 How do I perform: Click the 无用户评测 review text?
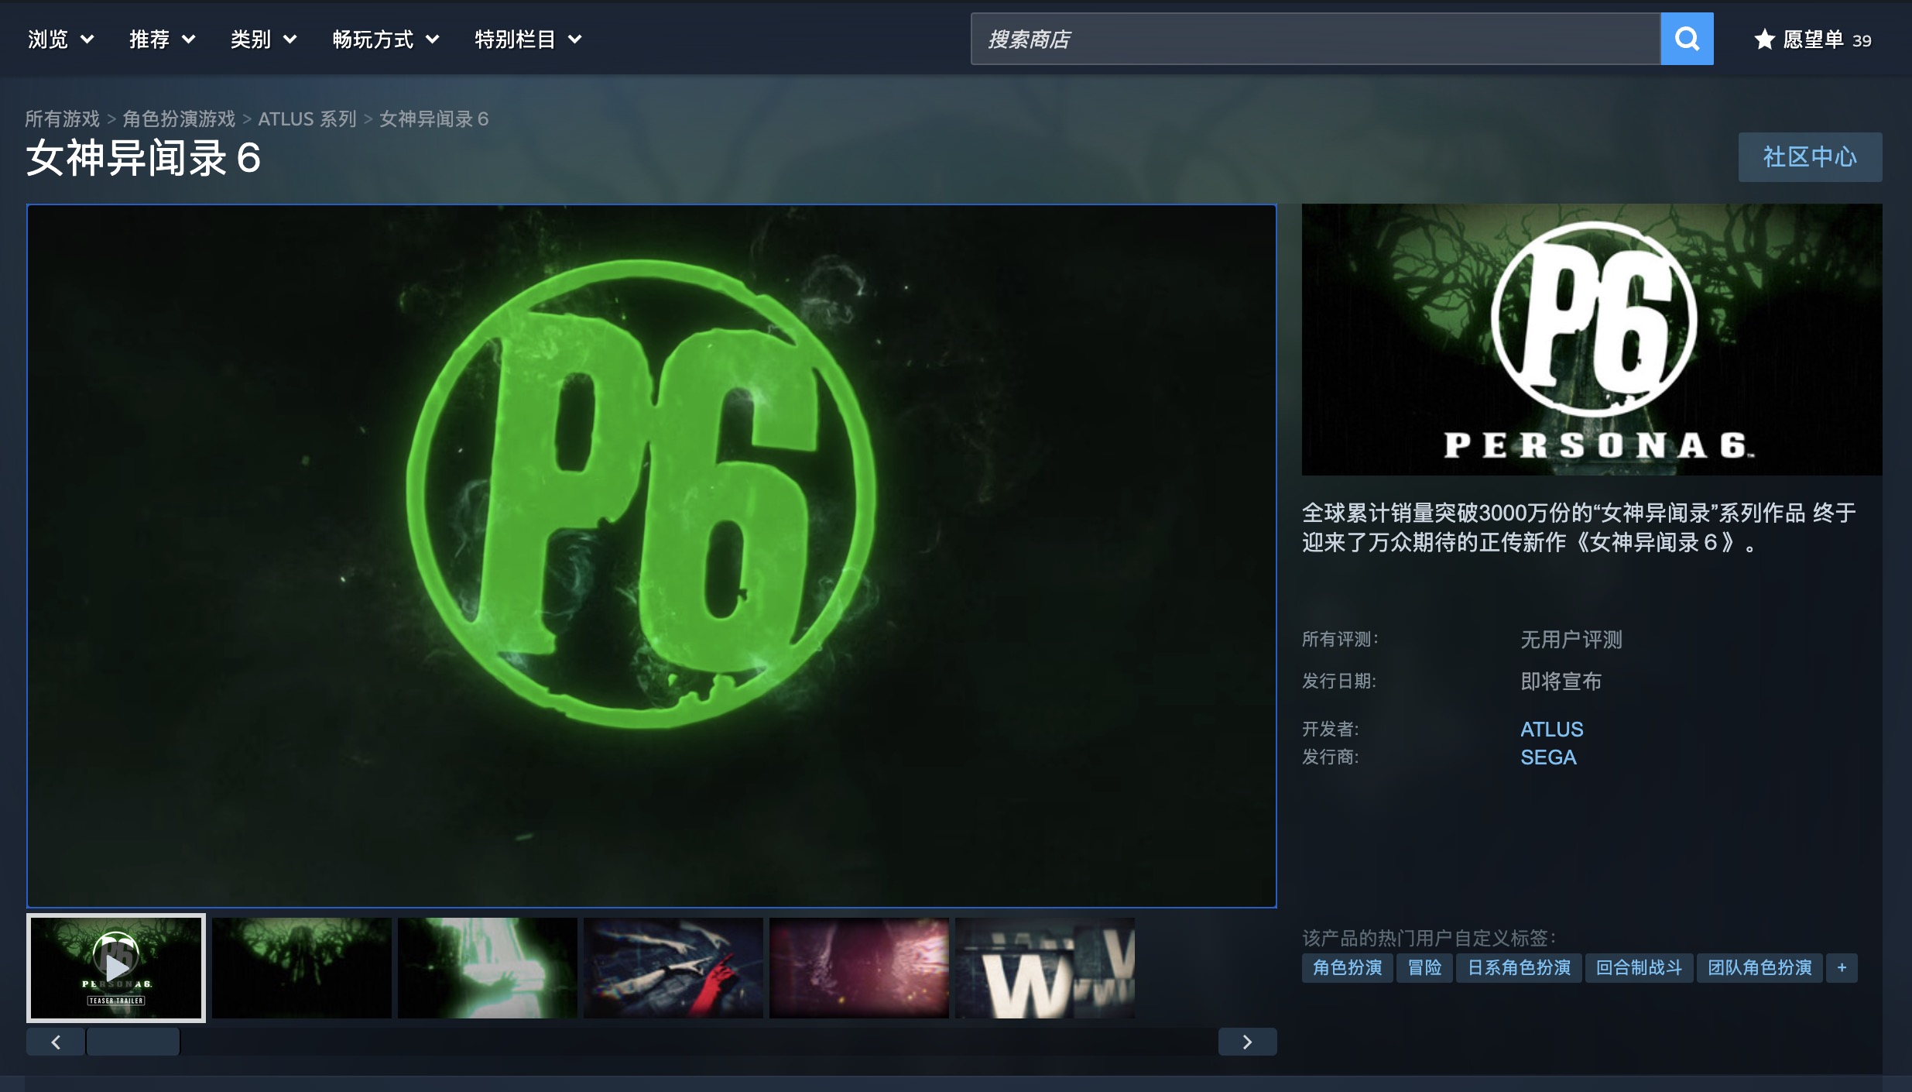(1571, 640)
